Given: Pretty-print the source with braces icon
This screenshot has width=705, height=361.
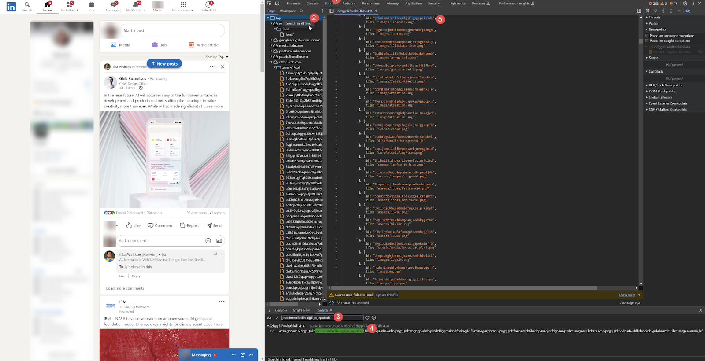Looking at the screenshot, I should pos(331,303).
